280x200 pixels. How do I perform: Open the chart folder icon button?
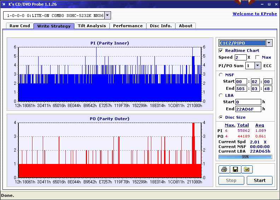247,170
